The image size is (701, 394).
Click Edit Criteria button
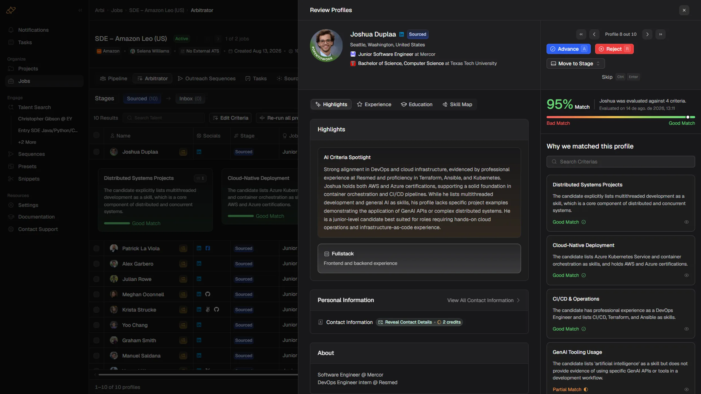point(231,118)
